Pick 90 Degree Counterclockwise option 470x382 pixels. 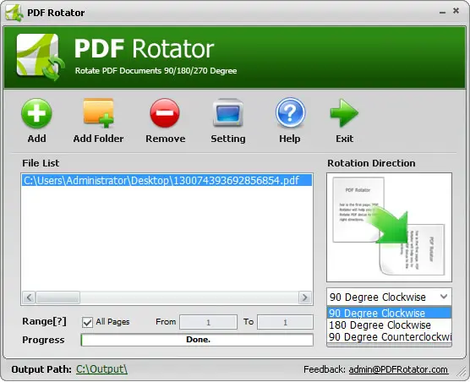tap(389, 336)
